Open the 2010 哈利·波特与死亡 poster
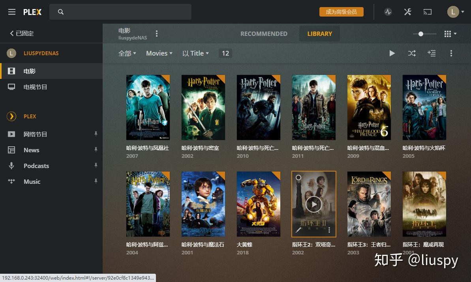Image resolution: width=471 pixels, height=282 pixels. pyautogui.click(x=259, y=107)
